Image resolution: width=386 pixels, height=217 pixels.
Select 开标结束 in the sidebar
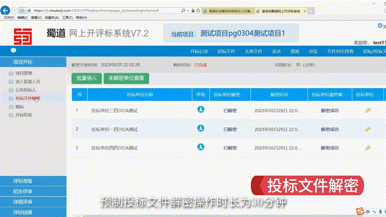24,115
